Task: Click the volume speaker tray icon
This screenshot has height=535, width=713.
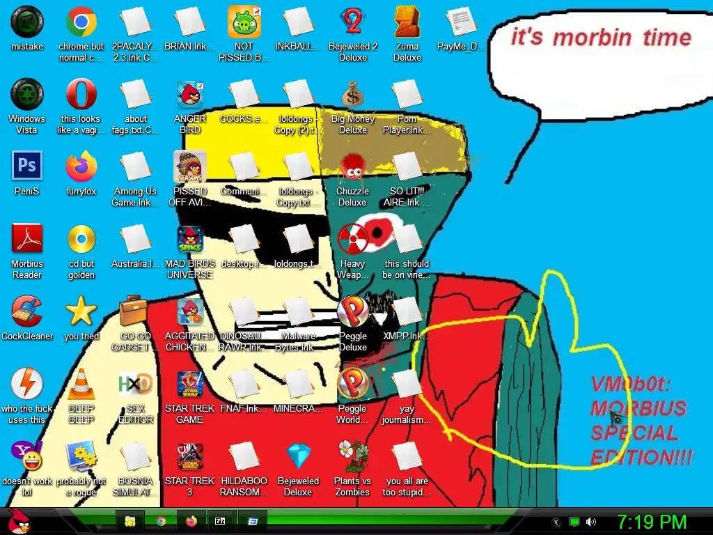Action: pos(591,522)
